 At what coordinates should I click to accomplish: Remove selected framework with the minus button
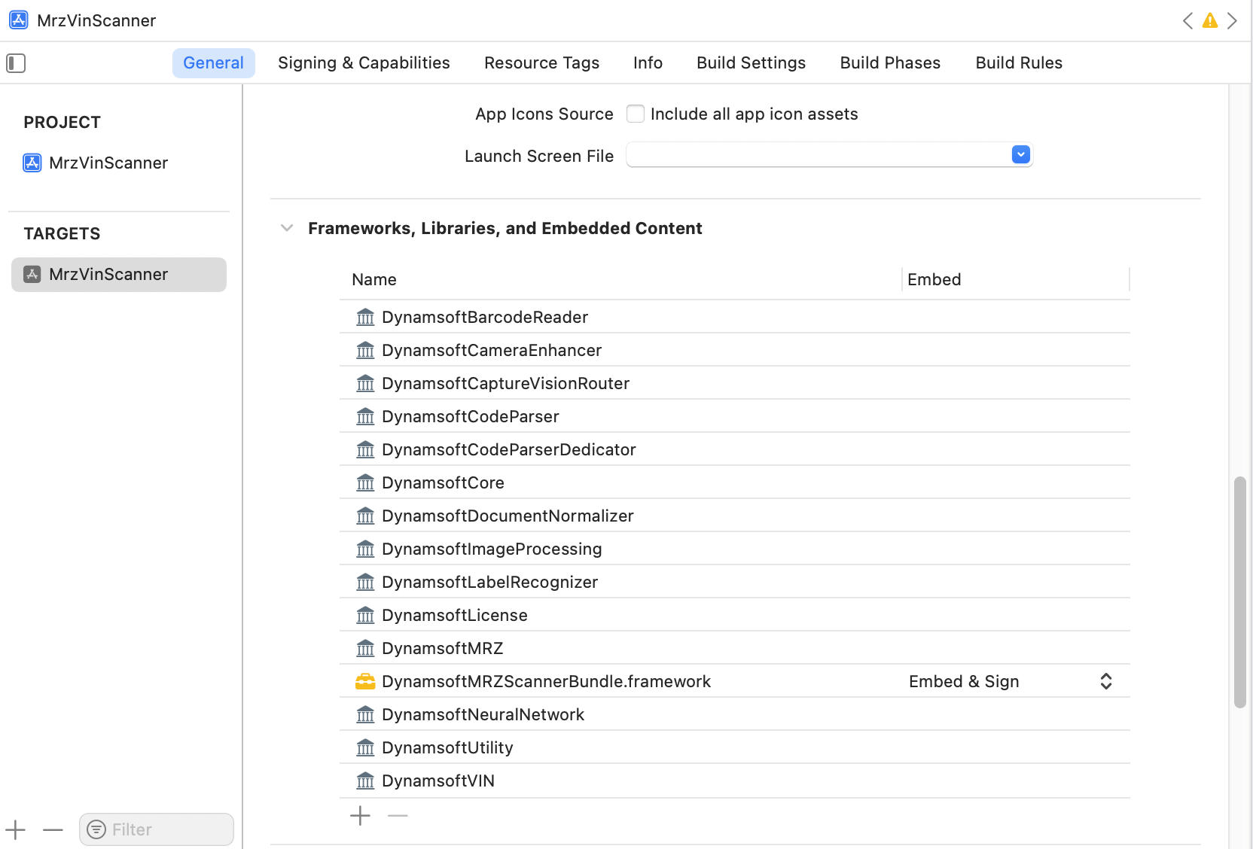398,815
